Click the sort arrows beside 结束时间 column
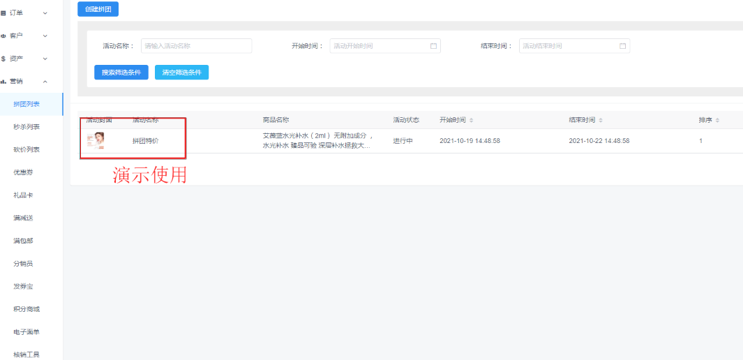This screenshot has width=743, height=360. [x=601, y=121]
